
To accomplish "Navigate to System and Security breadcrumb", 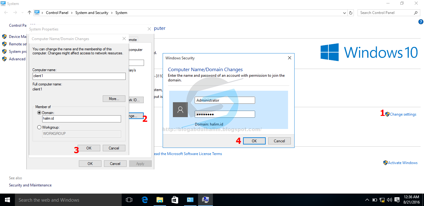I will click(x=92, y=12).
